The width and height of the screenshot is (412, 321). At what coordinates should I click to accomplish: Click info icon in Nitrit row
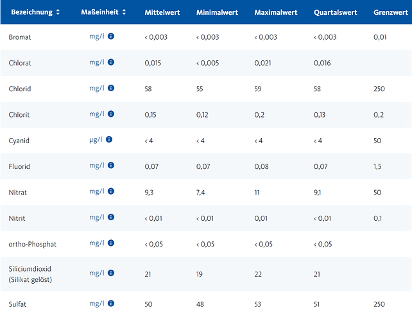pyautogui.click(x=111, y=217)
